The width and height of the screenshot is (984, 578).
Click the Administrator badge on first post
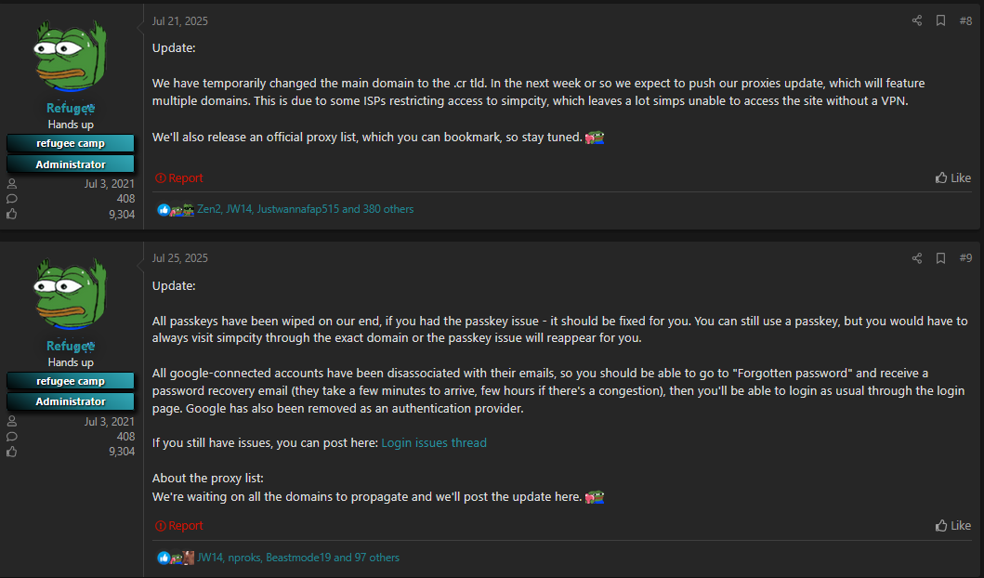71,164
